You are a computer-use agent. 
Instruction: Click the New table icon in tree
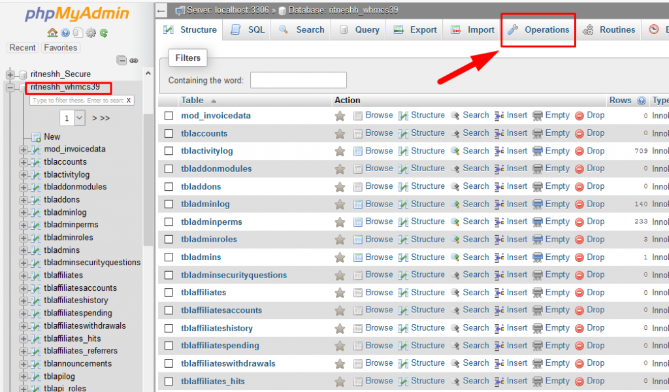coord(37,137)
